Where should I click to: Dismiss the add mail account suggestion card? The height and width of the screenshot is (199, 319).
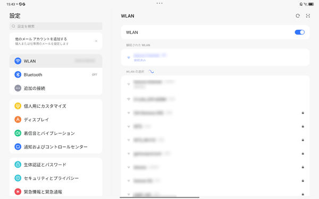pyautogui.click(x=96, y=41)
